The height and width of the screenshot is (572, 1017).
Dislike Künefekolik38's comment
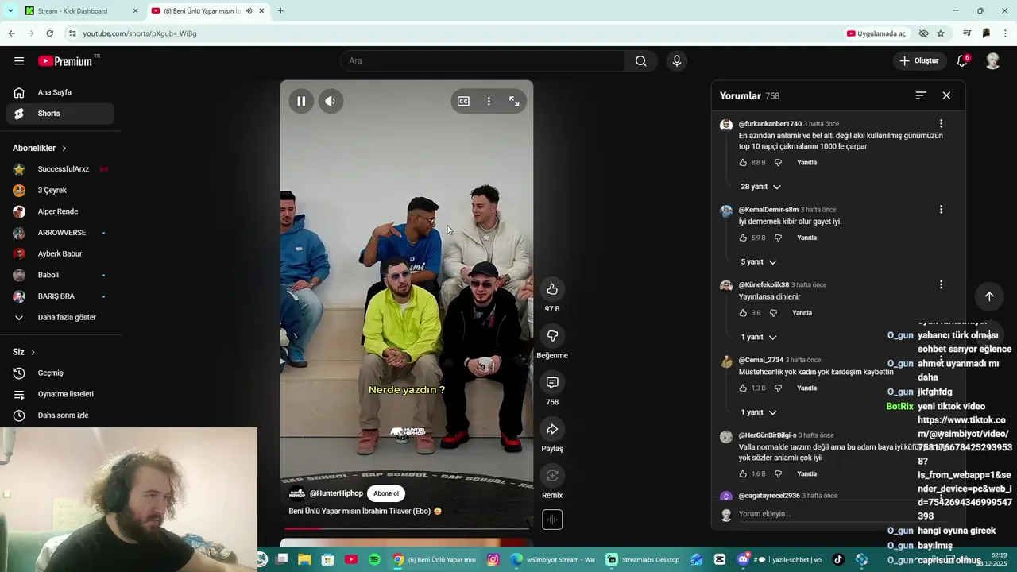773,313
